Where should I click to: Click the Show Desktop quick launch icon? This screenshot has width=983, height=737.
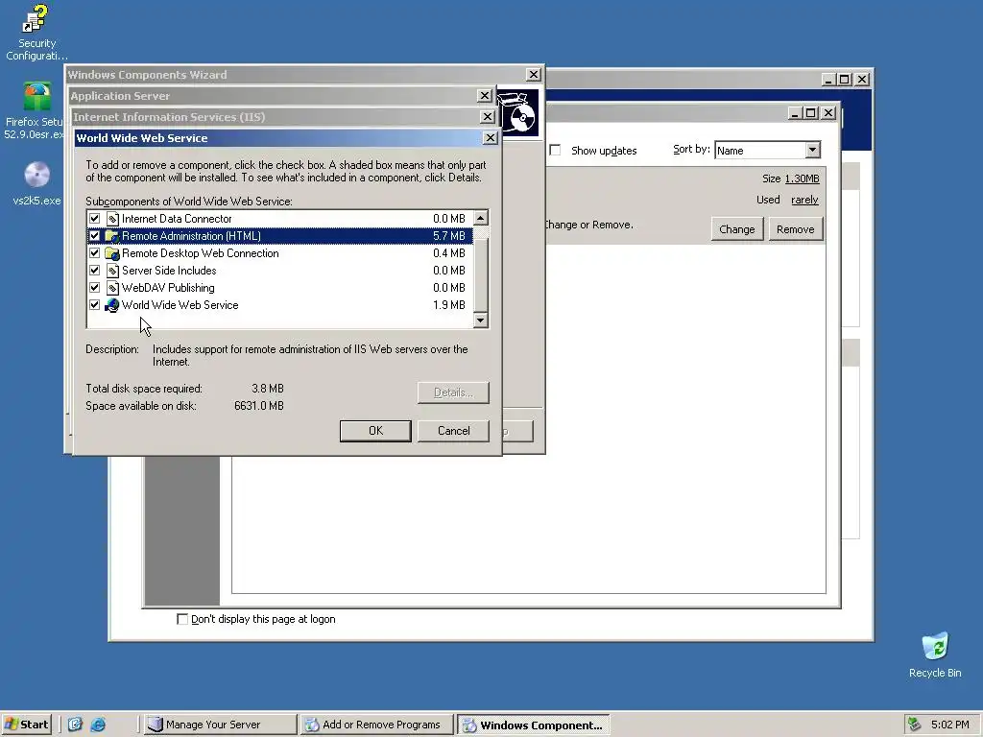click(x=75, y=725)
